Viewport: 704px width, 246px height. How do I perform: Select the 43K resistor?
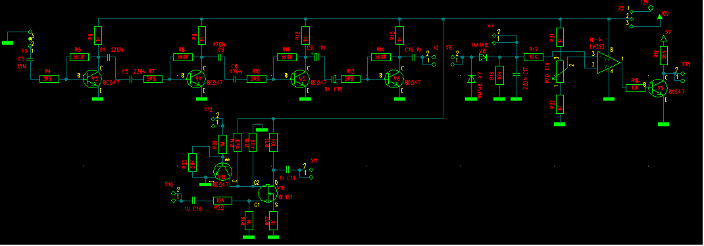pyautogui.click(x=253, y=143)
